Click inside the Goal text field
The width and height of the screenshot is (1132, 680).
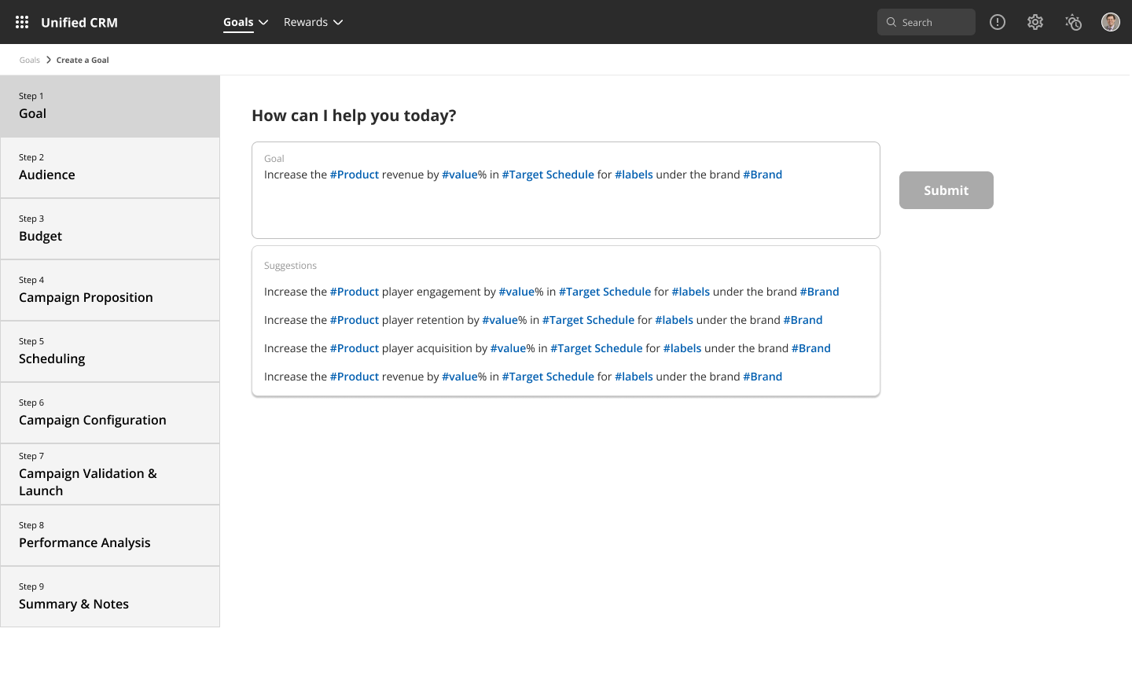click(x=565, y=204)
